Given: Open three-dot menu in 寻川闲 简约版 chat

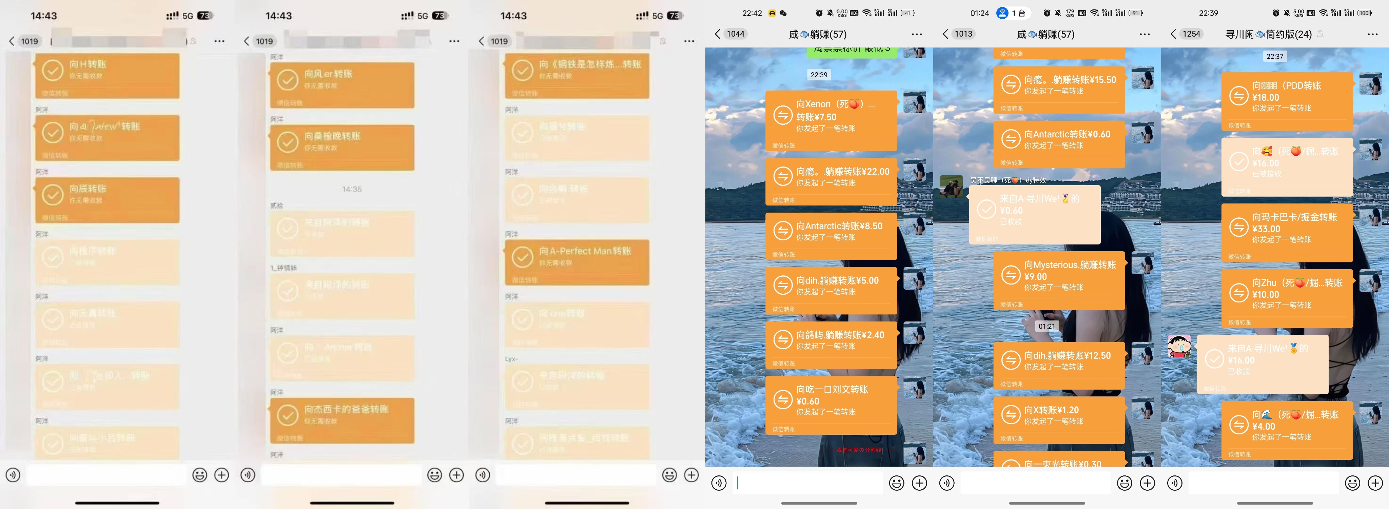Looking at the screenshot, I should 1372,35.
